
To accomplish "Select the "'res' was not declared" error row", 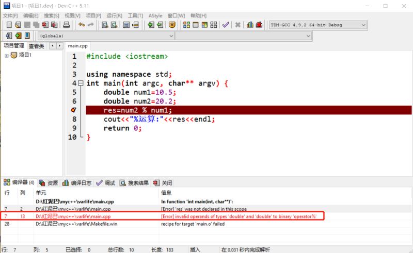I will point(206,209).
